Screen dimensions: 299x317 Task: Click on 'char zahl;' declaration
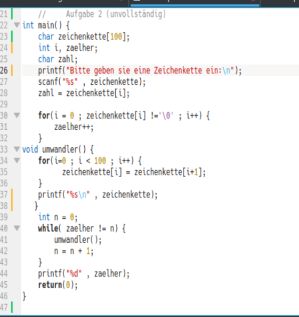tap(58, 59)
